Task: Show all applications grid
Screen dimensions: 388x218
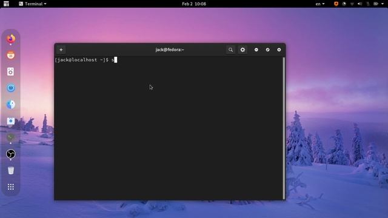Action: [x=11, y=187]
